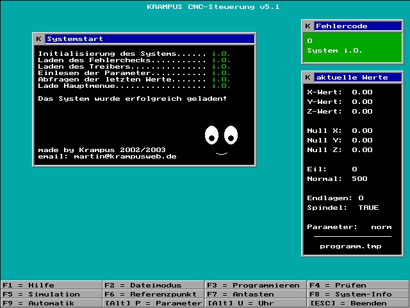The height and width of the screenshot is (308, 410).
Task: Click the K icon of Fehlercode panel
Action: coord(307,26)
